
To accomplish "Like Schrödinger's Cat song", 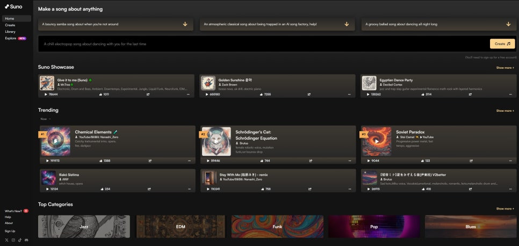I will point(262,161).
